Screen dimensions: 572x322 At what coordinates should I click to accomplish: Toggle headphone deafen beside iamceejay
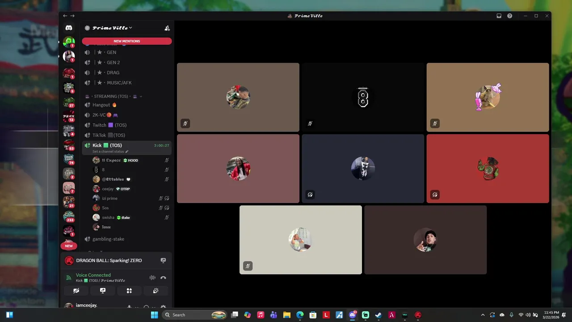coord(146,307)
